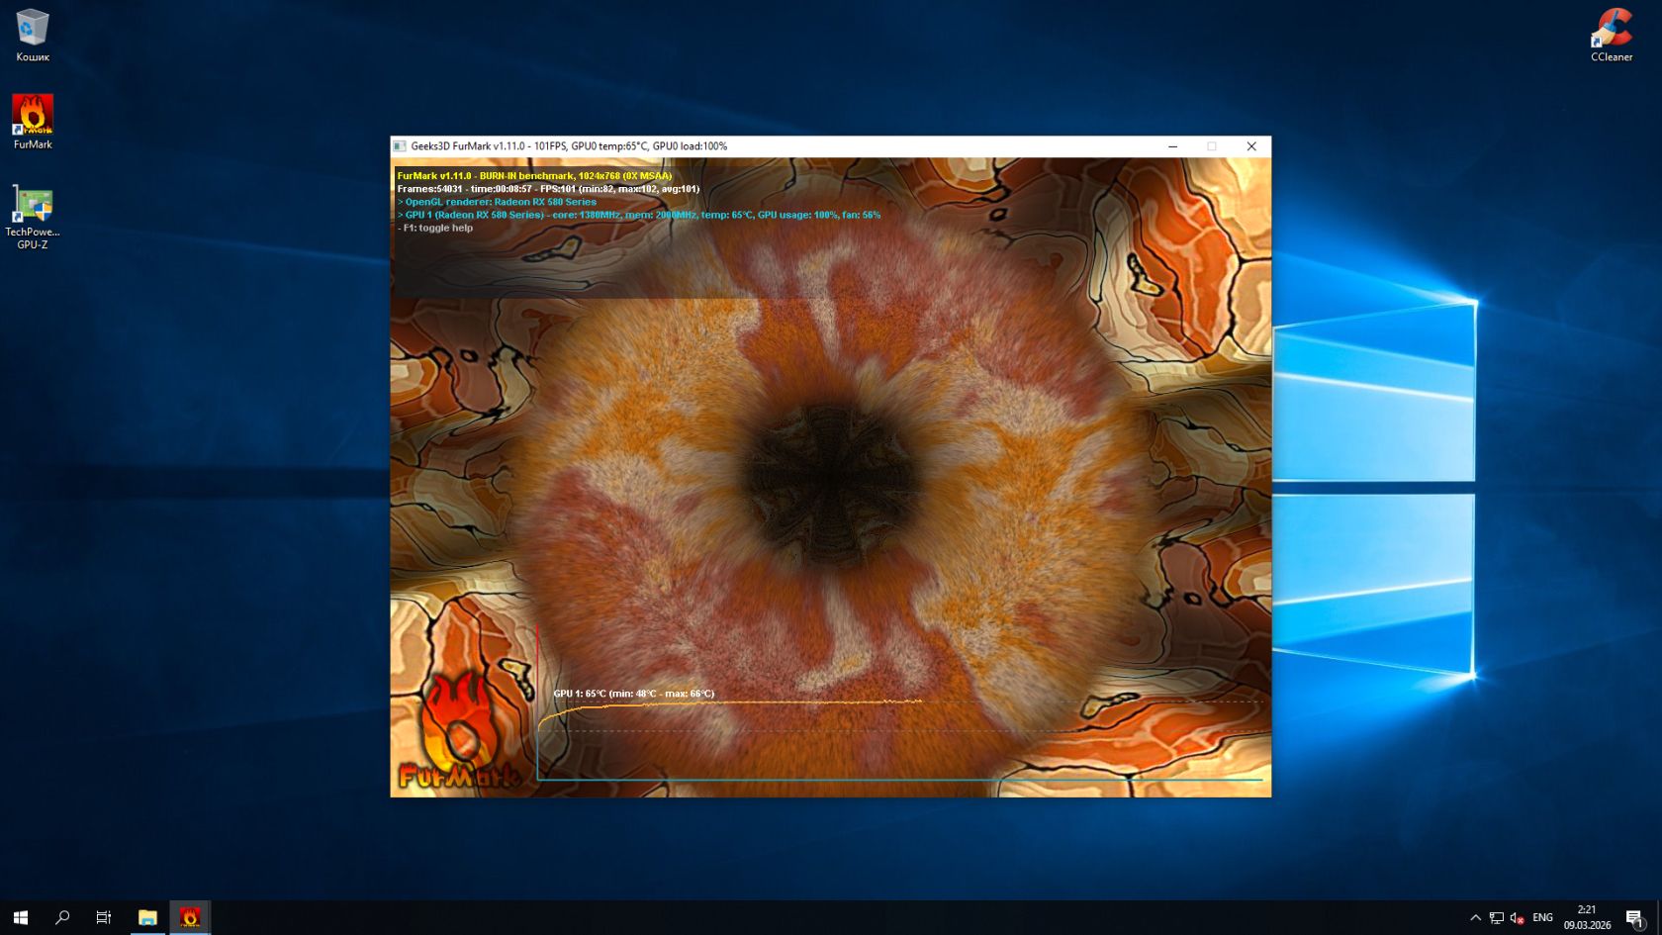Select the TechPowerUp GPU-Z desktop shortcut
Screen dimensions: 1662x935
coord(33,217)
